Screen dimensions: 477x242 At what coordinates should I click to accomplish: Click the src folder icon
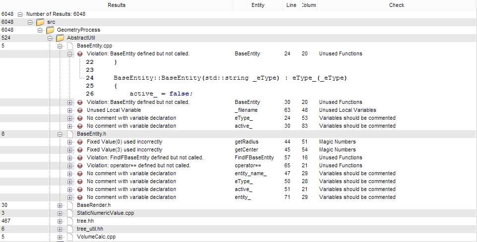click(40, 22)
